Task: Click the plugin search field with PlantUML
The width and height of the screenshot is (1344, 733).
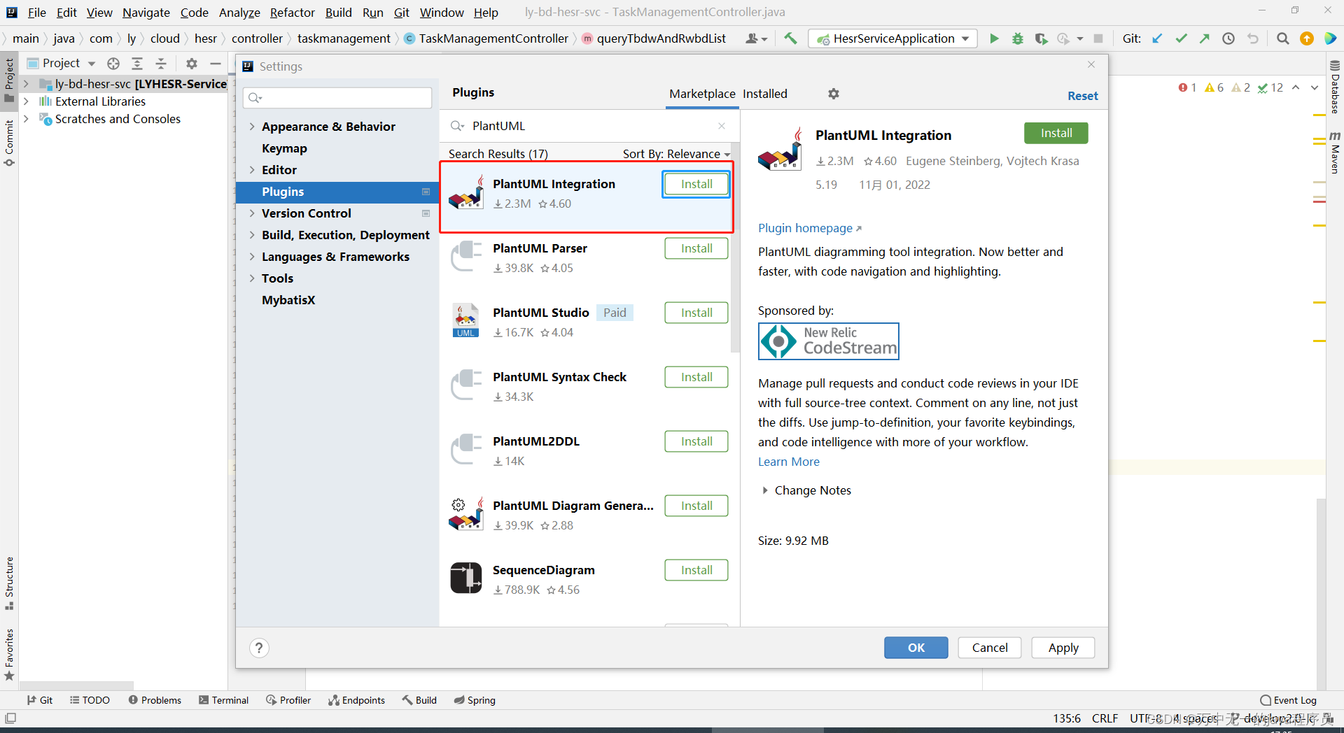Action: click(x=588, y=126)
